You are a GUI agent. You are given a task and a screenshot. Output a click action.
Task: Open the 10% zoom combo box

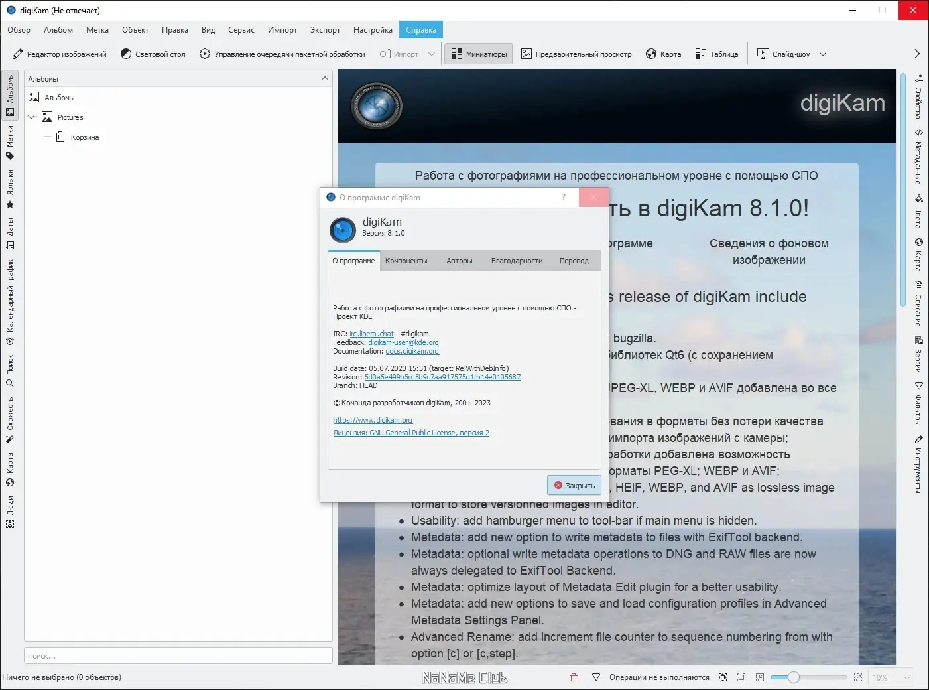891,677
